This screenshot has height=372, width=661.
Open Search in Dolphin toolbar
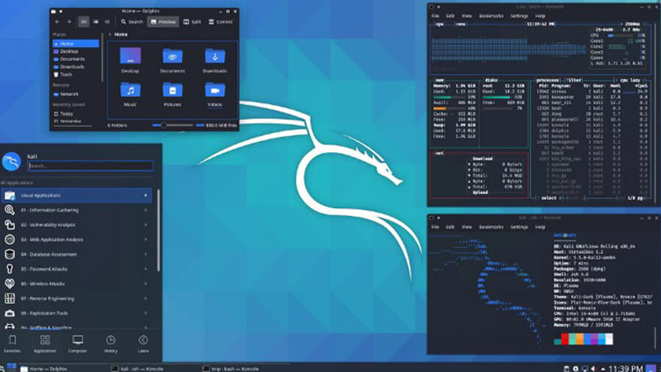coord(132,21)
